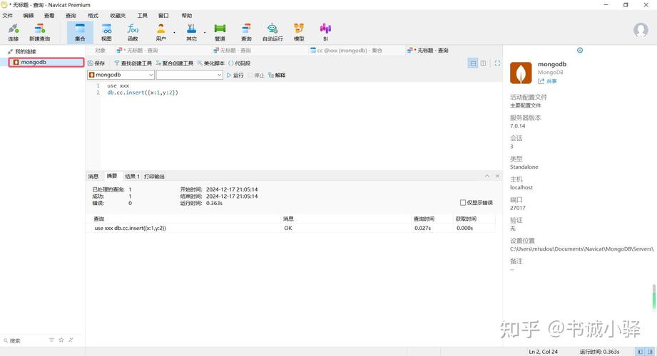
Task: Open the 函数 (Function) toolbar icon
Action: pos(133,32)
